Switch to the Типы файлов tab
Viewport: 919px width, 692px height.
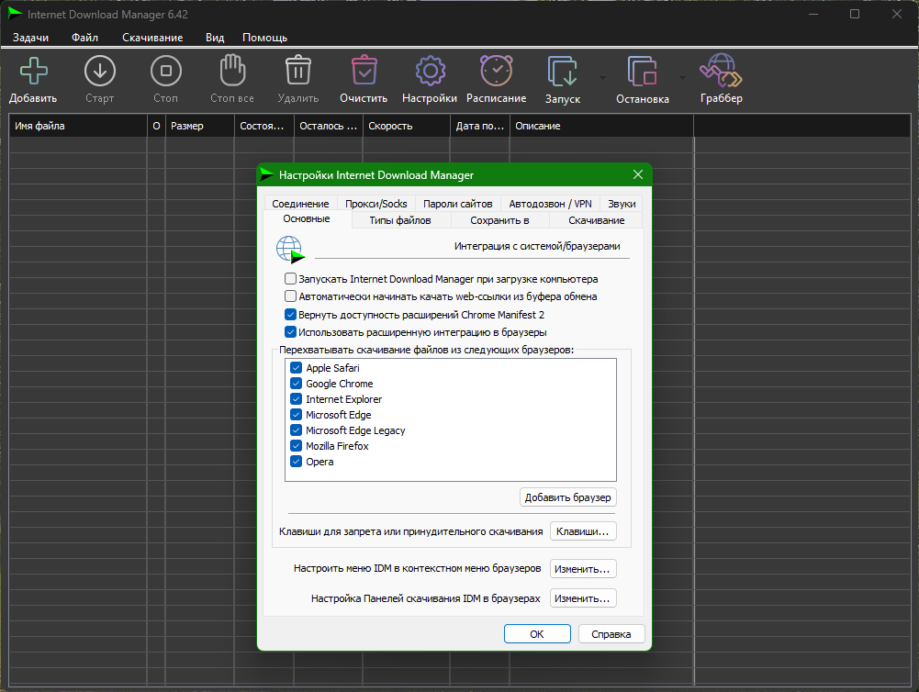(400, 220)
